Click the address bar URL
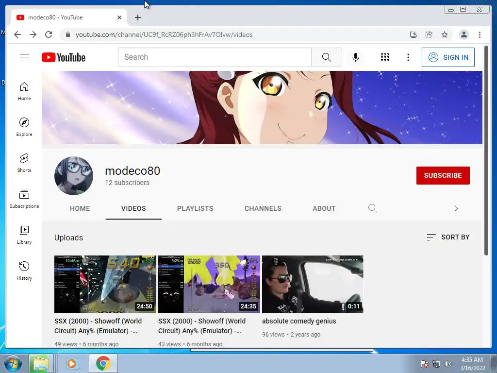 tap(164, 34)
